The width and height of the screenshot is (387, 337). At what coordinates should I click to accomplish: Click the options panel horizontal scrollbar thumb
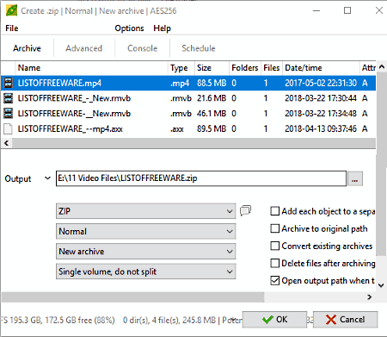[132, 297]
